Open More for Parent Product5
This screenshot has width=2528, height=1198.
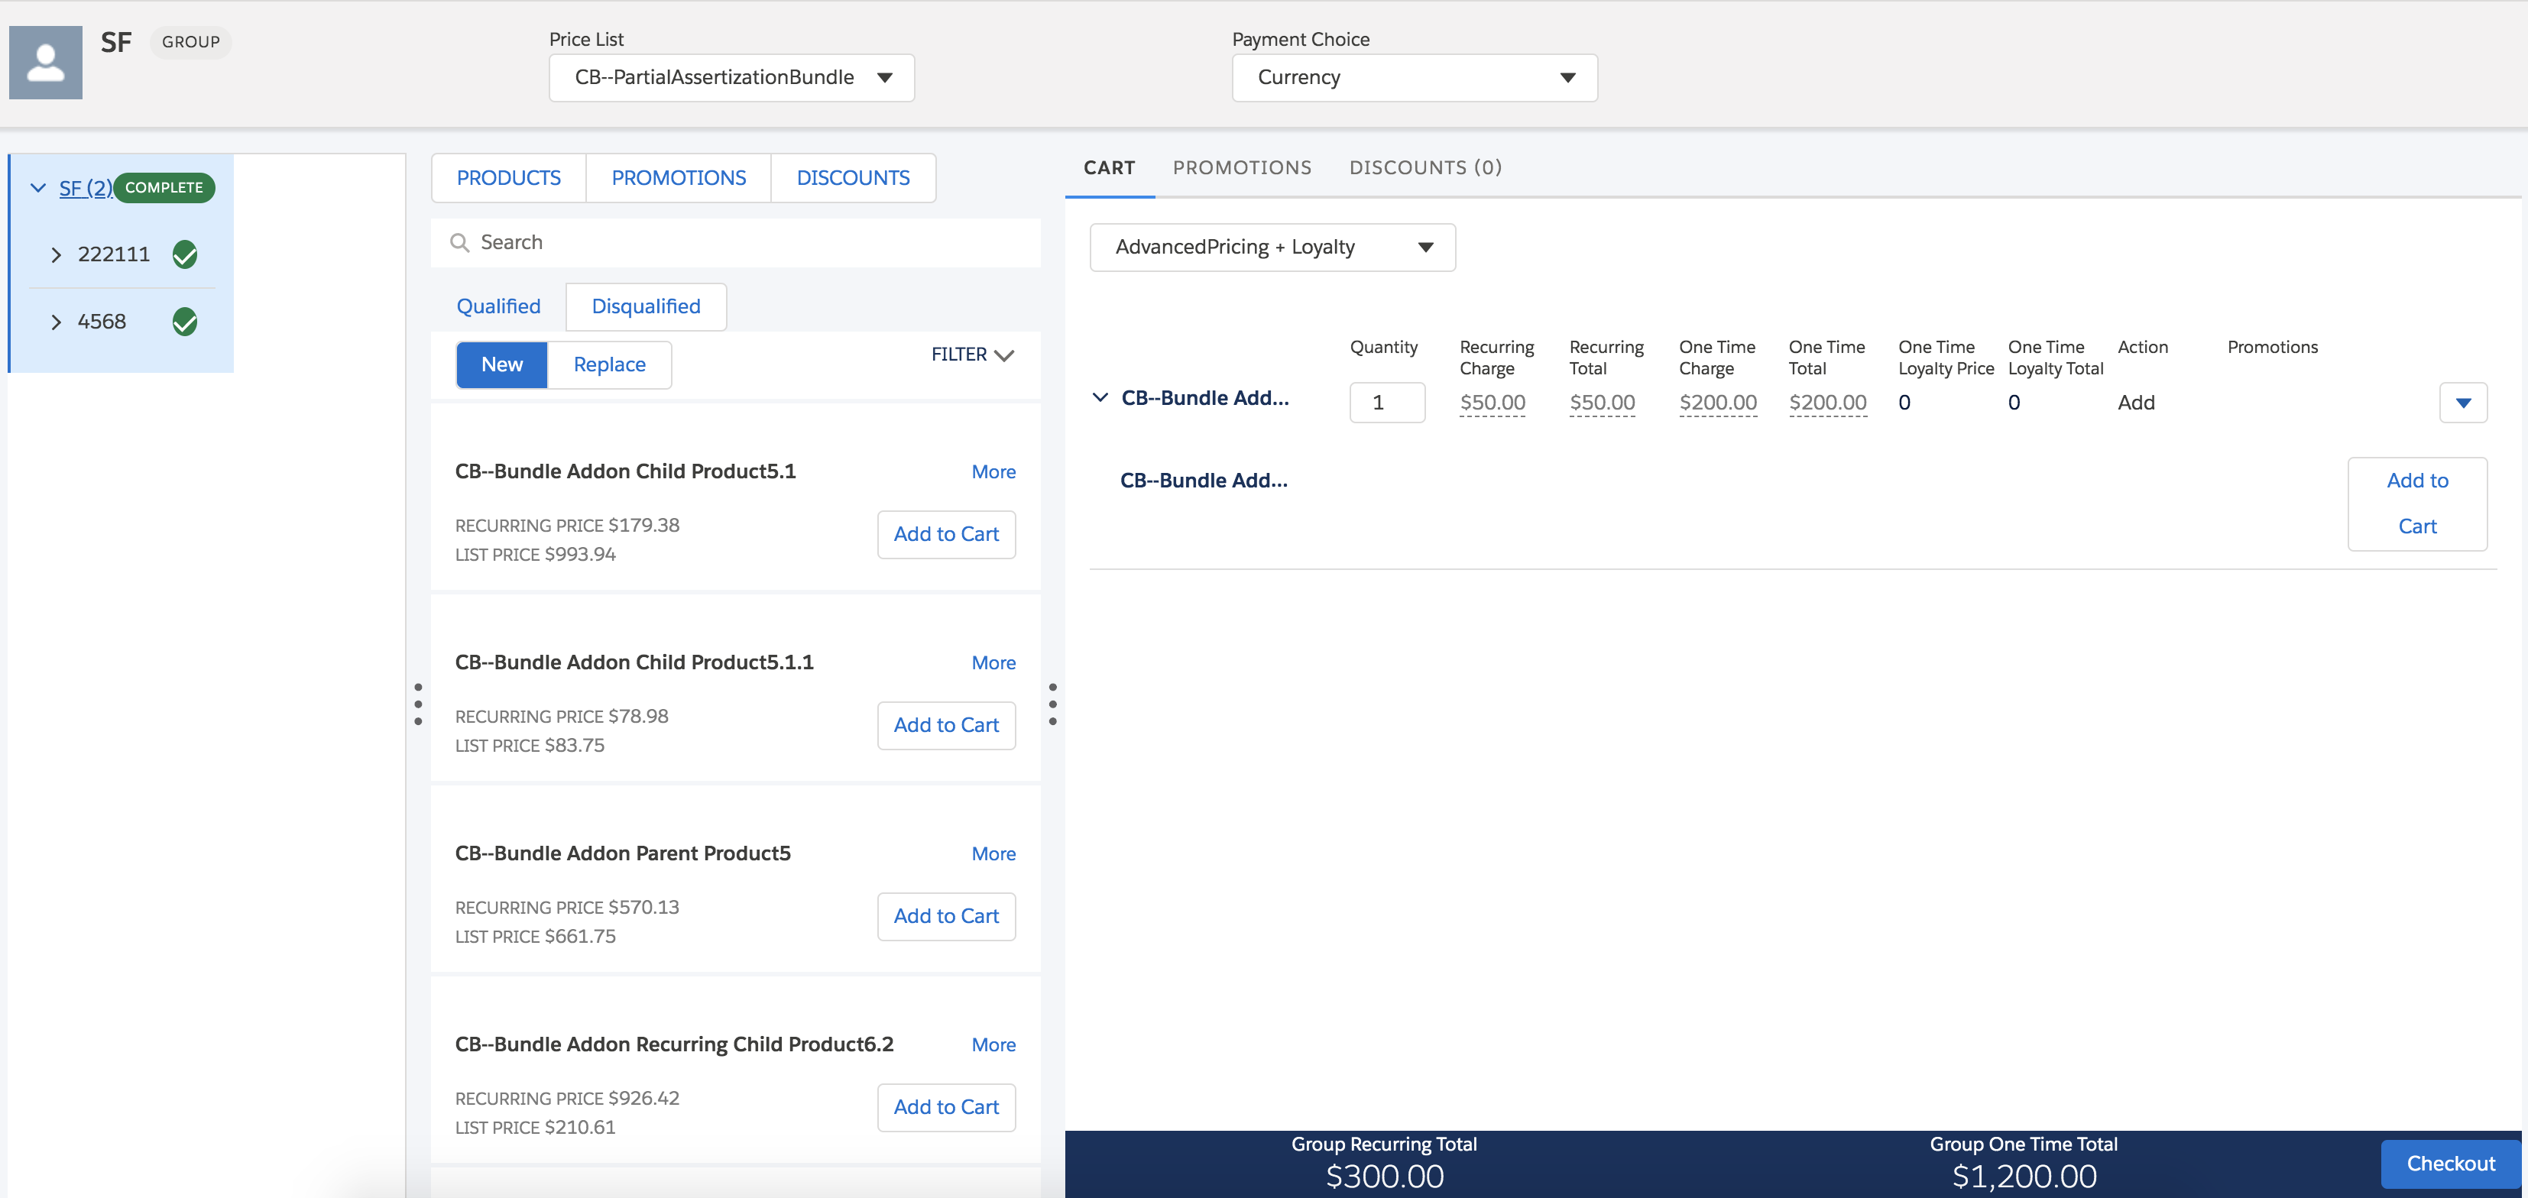(x=993, y=853)
